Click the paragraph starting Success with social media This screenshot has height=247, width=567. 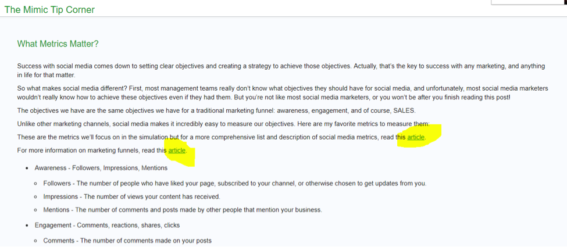tap(281, 71)
